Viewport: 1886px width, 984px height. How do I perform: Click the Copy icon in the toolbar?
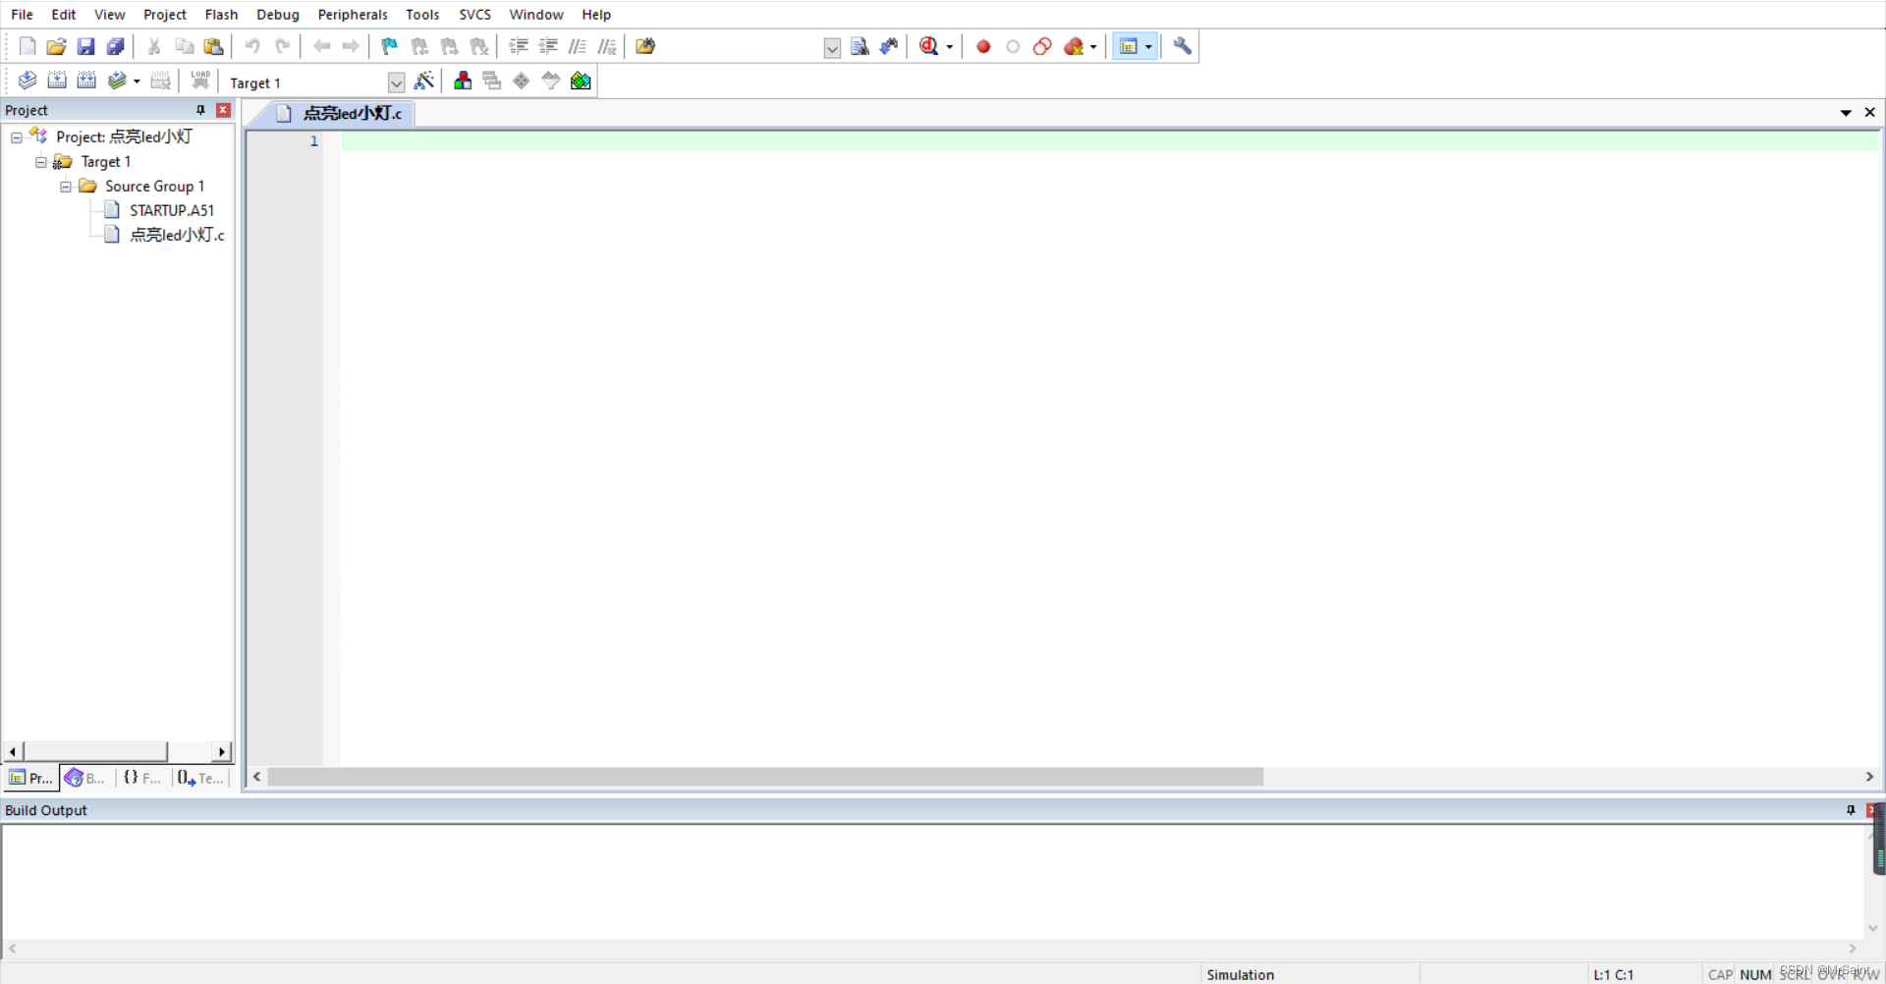point(184,46)
